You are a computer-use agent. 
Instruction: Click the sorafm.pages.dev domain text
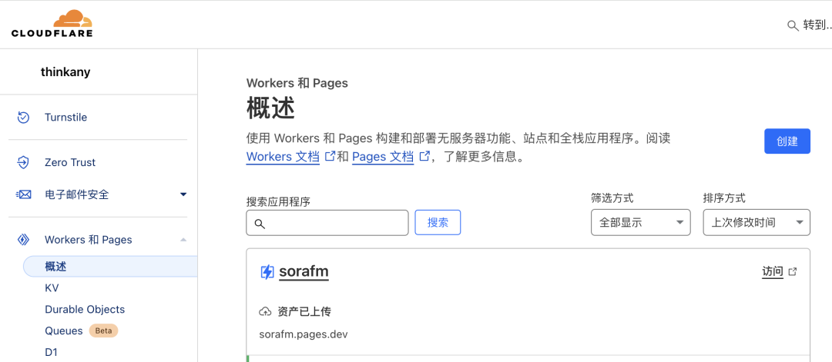point(304,334)
